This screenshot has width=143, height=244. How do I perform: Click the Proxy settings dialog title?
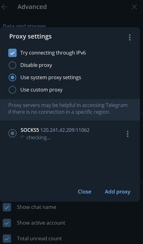click(30, 36)
